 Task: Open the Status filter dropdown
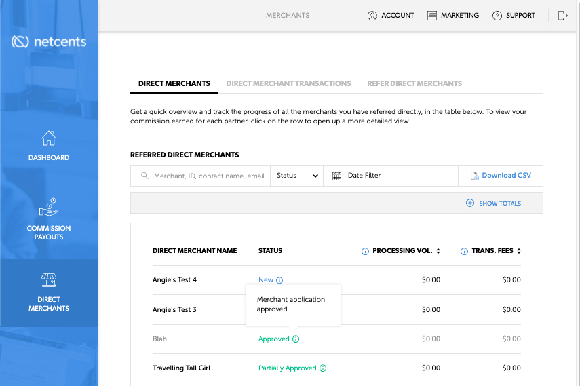296,176
